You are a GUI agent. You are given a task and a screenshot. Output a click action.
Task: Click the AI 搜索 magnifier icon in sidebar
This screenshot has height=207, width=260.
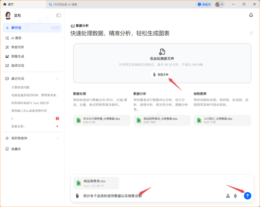click(7, 38)
